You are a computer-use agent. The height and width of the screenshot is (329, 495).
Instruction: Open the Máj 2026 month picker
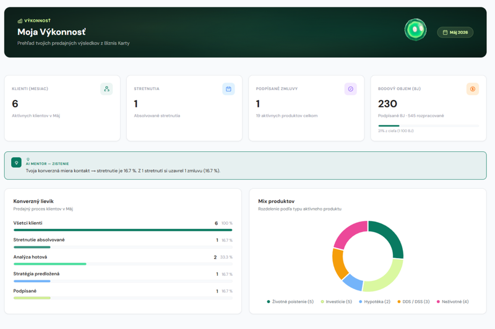point(455,33)
